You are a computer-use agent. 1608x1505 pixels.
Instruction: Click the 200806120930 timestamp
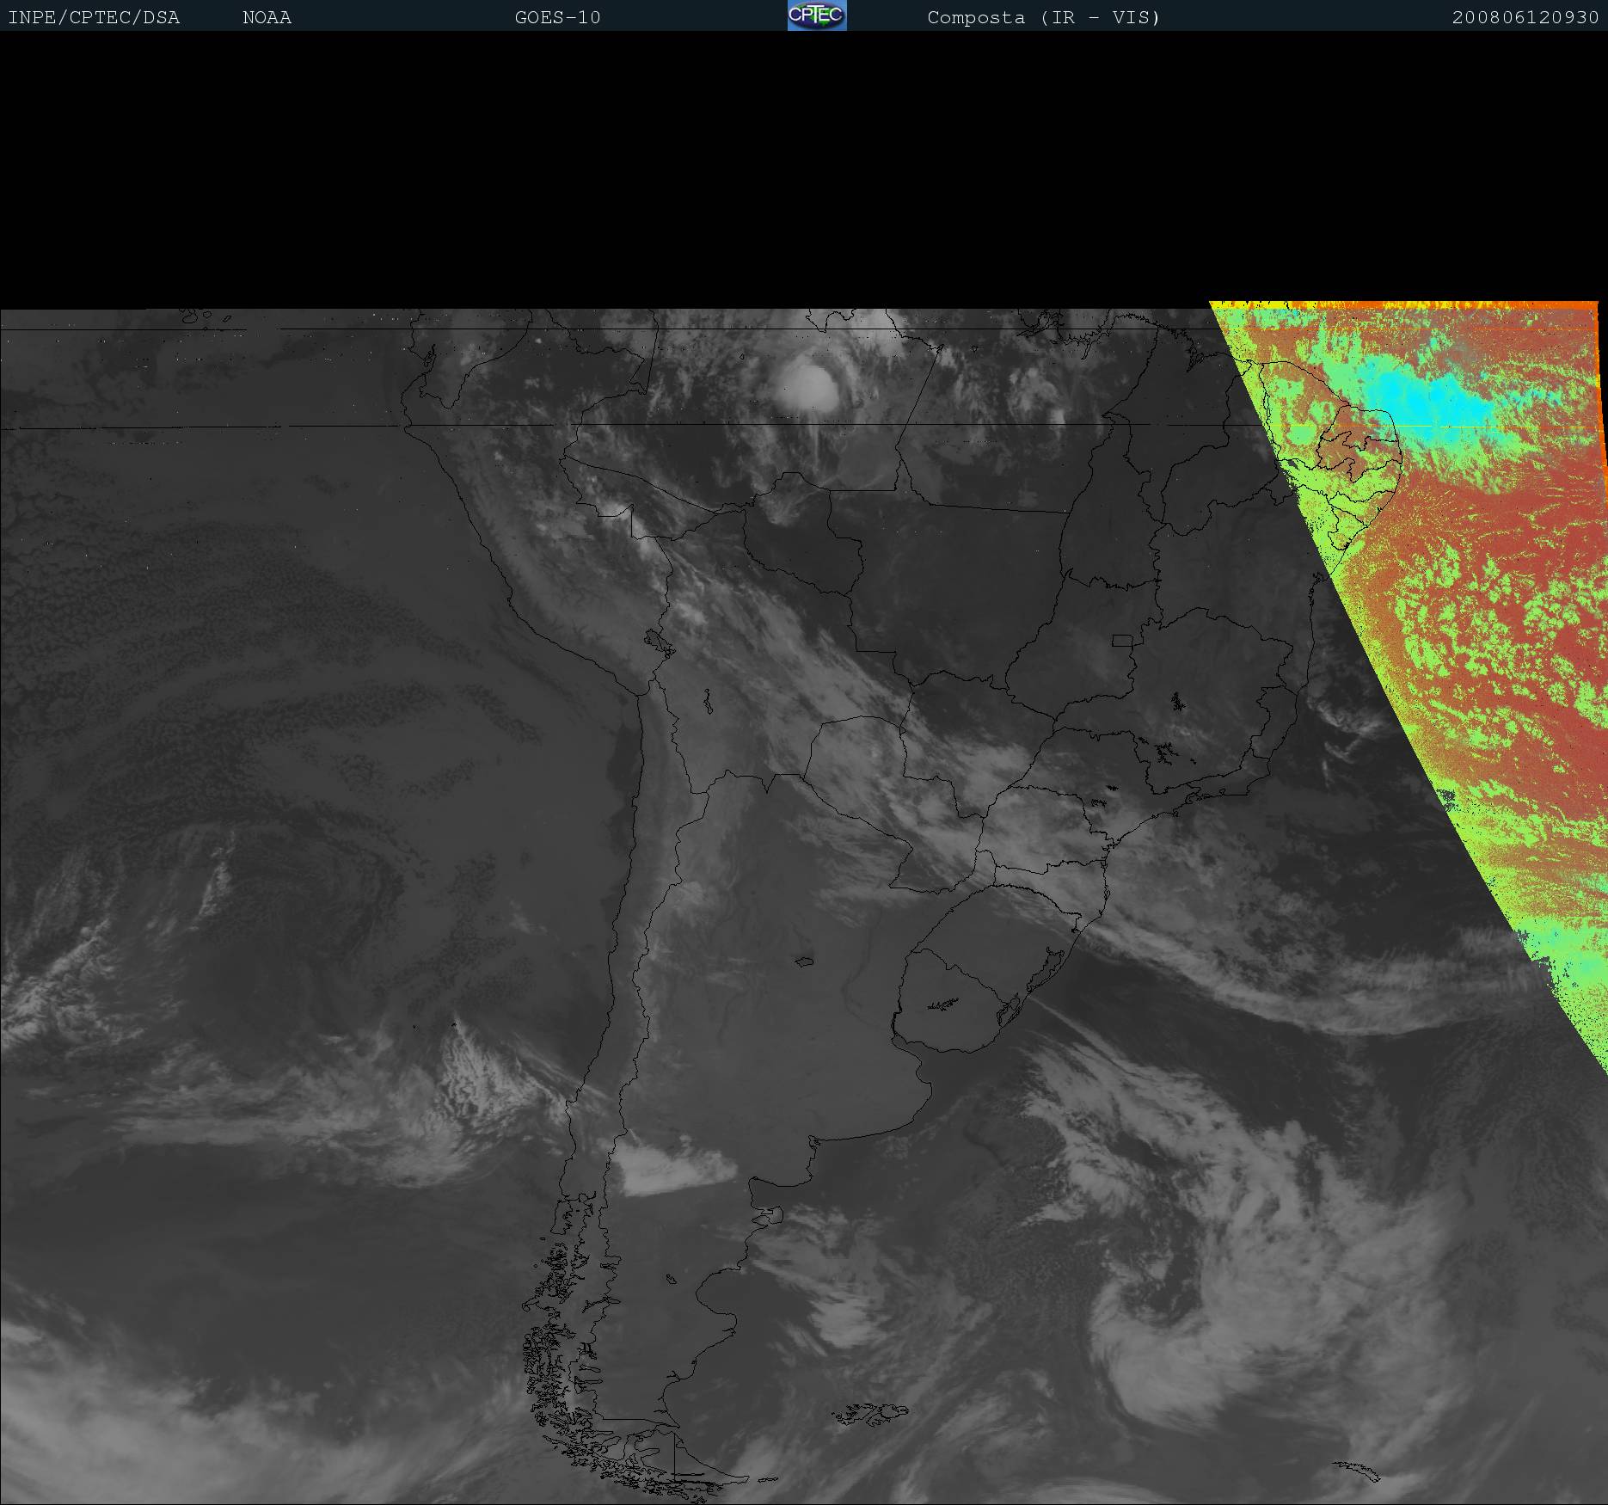[x=1526, y=18]
